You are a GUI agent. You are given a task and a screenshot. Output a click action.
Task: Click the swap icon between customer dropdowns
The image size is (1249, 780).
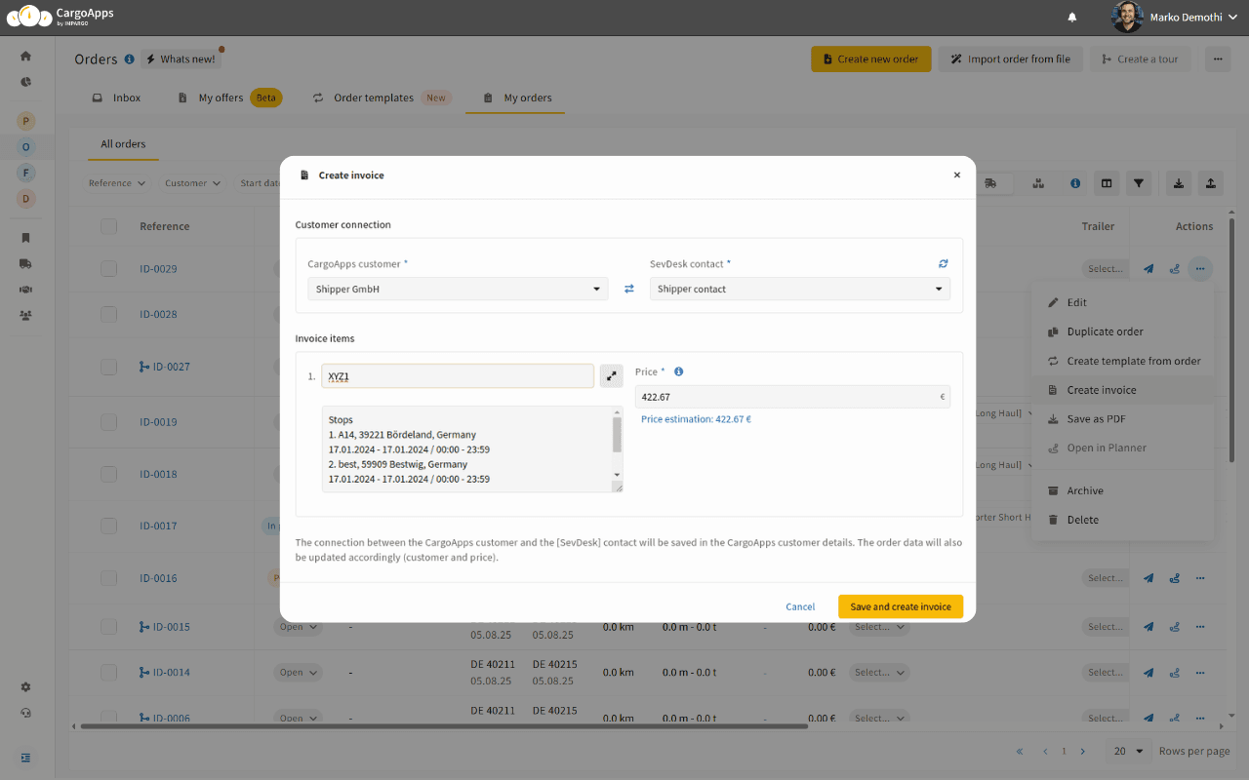629,289
